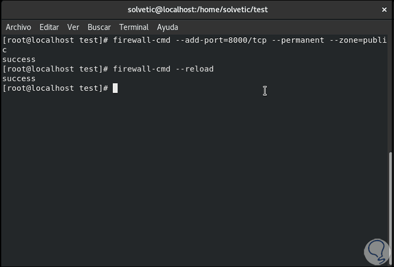Open the Archivo menu
Viewport: 394px width, 267px height.
point(18,27)
